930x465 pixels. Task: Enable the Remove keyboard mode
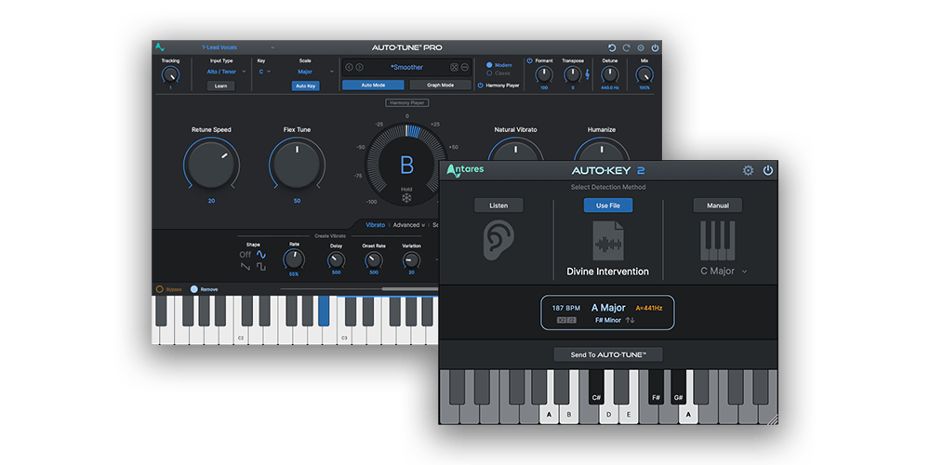[x=194, y=289]
